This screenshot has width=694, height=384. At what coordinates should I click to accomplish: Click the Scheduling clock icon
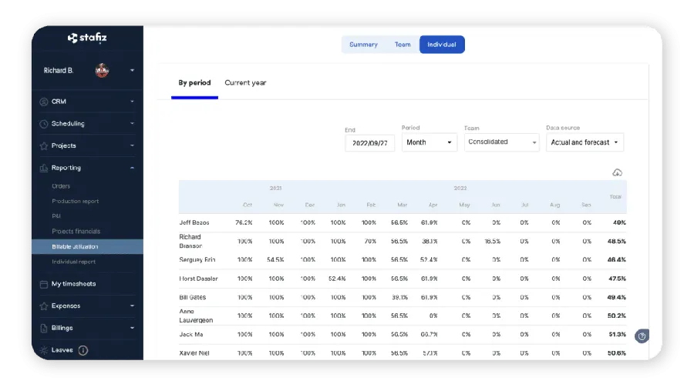tap(44, 124)
